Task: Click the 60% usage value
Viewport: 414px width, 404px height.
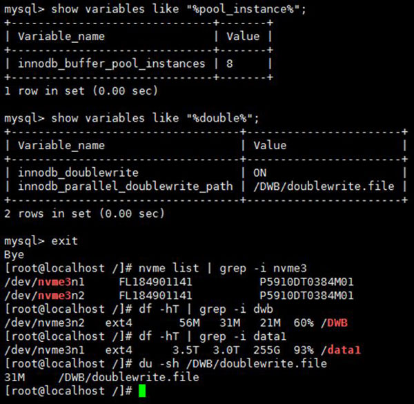Action: click(x=304, y=323)
